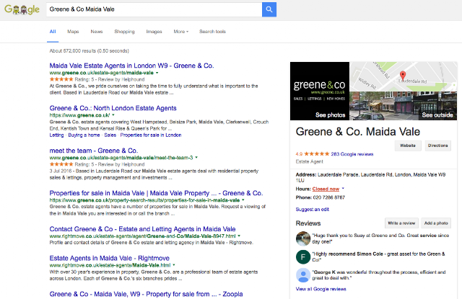Viewport: 462px width, 299px height.
Task: Expand arrow next to https://www.greene.co.uk/ URL
Action: (113, 115)
